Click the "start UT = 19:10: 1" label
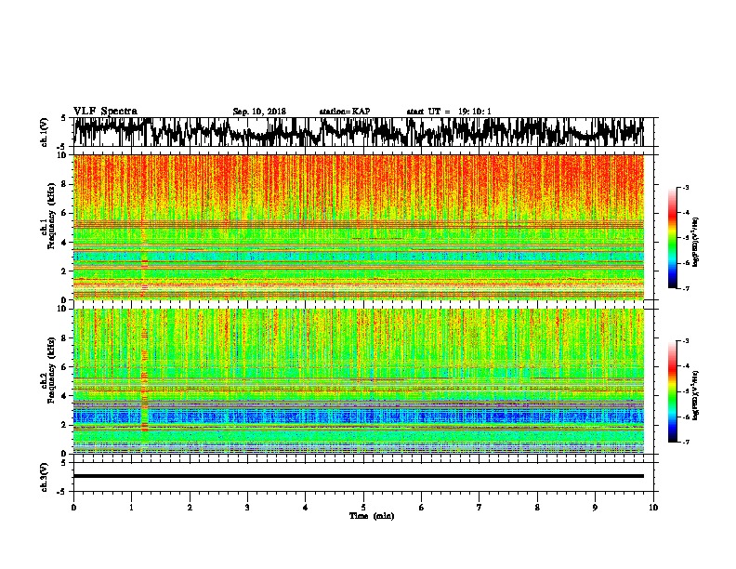736x569 pixels. [449, 112]
